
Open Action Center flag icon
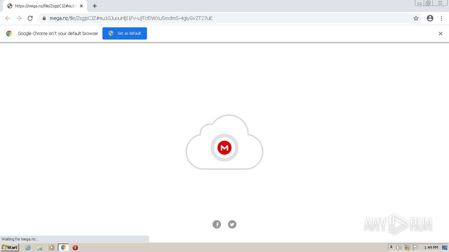(416, 247)
